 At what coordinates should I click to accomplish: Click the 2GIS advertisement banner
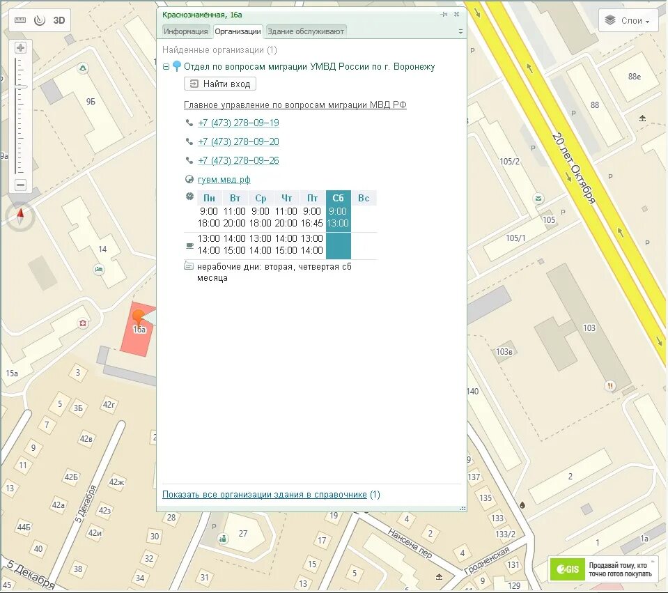(x=605, y=569)
